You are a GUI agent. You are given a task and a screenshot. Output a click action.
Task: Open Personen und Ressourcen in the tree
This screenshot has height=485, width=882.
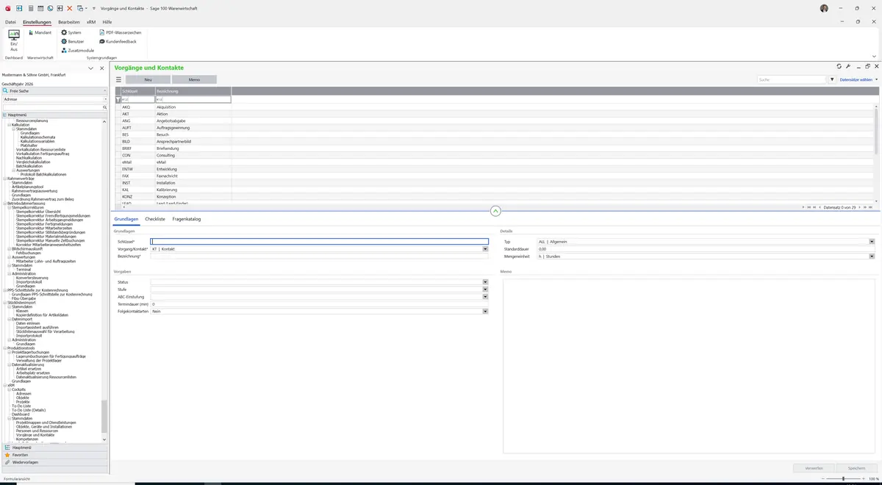point(37,431)
